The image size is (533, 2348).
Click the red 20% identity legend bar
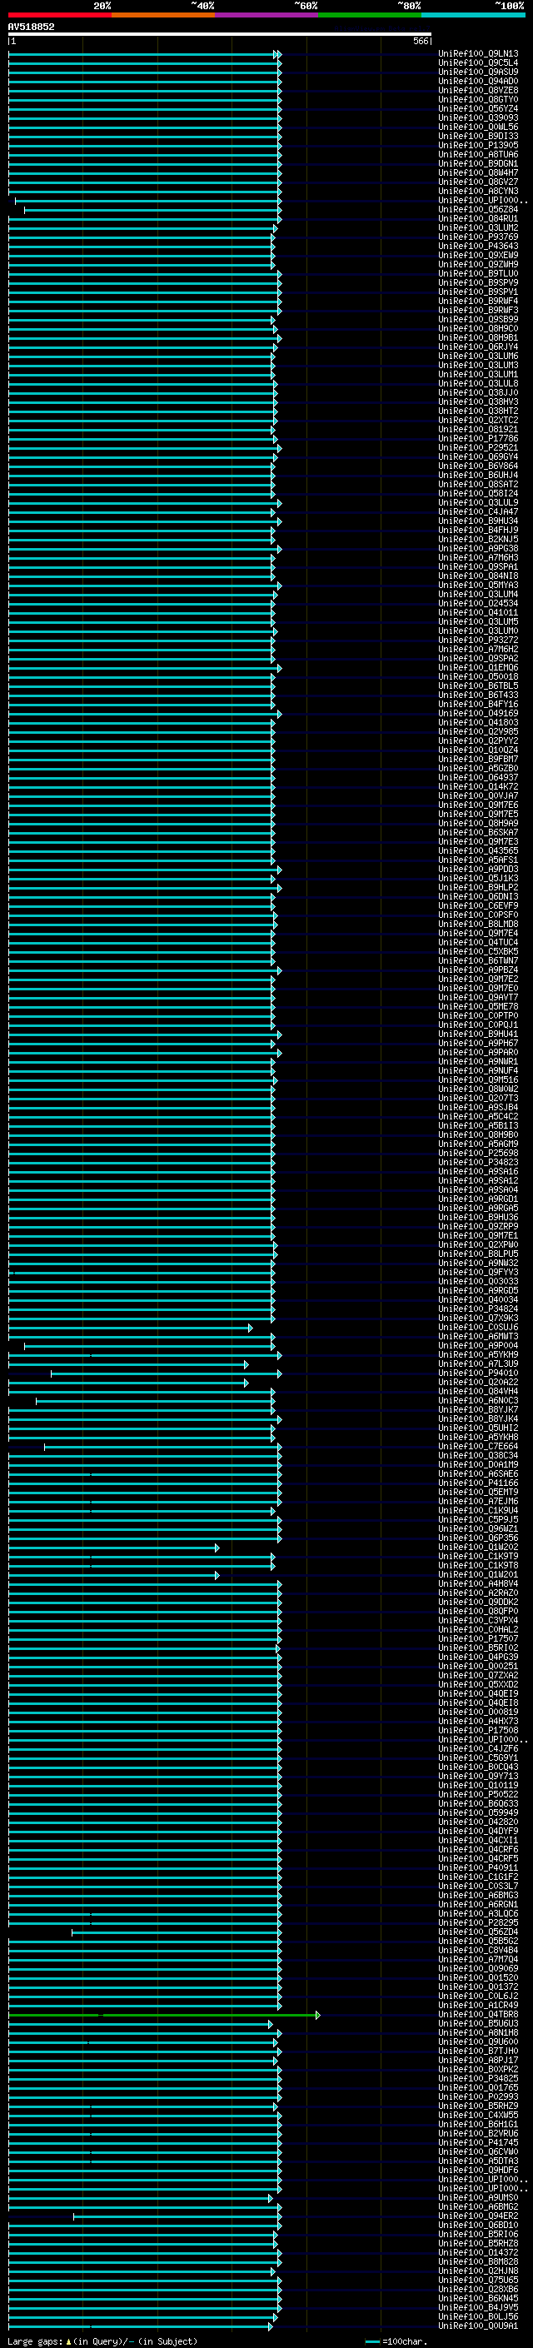pos(59,15)
